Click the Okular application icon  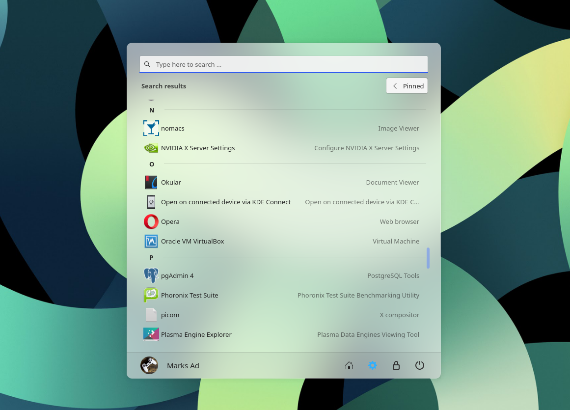click(151, 183)
